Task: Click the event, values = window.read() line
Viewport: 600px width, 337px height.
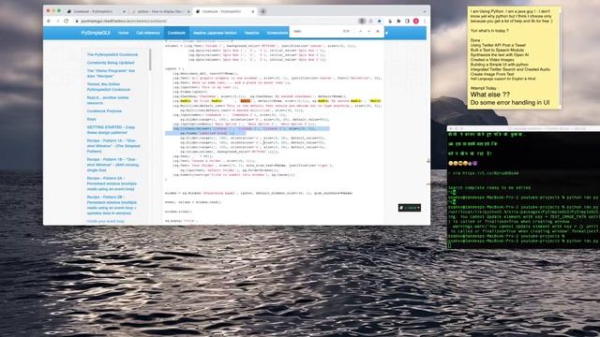Action: click(x=193, y=202)
